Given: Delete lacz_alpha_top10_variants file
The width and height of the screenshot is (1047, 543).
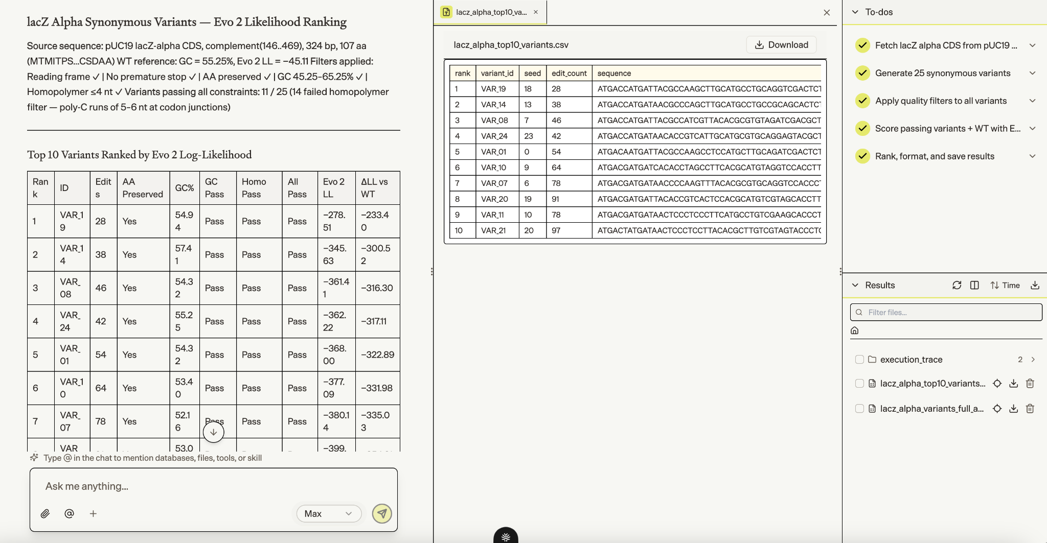Looking at the screenshot, I should [x=1030, y=383].
